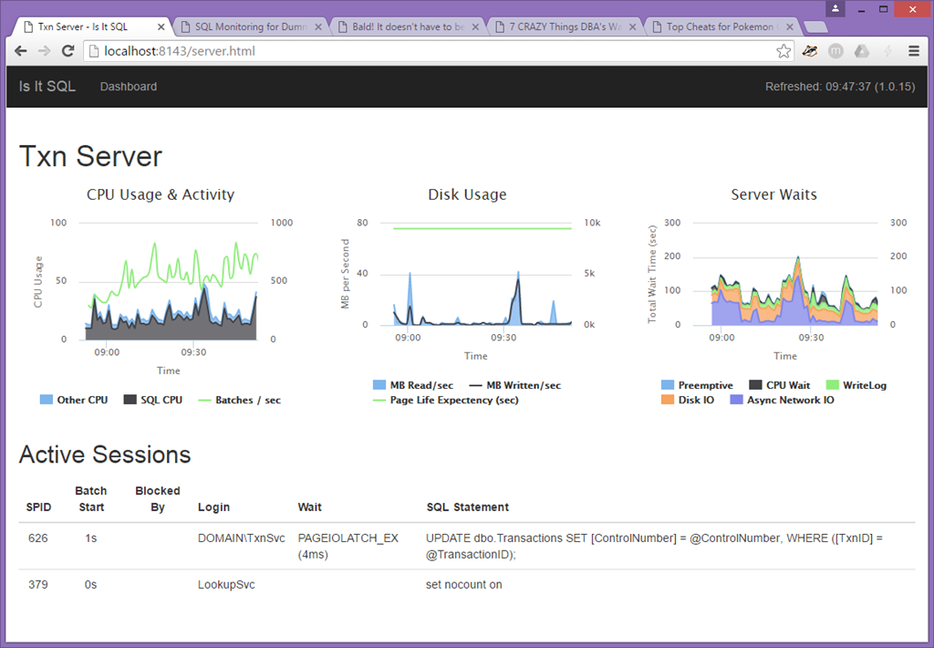
Task: Select SPID 379 cell
Action: pyautogui.click(x=38, y=585)
